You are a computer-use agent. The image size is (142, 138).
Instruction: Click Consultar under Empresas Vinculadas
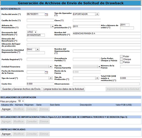pos(32,134)
